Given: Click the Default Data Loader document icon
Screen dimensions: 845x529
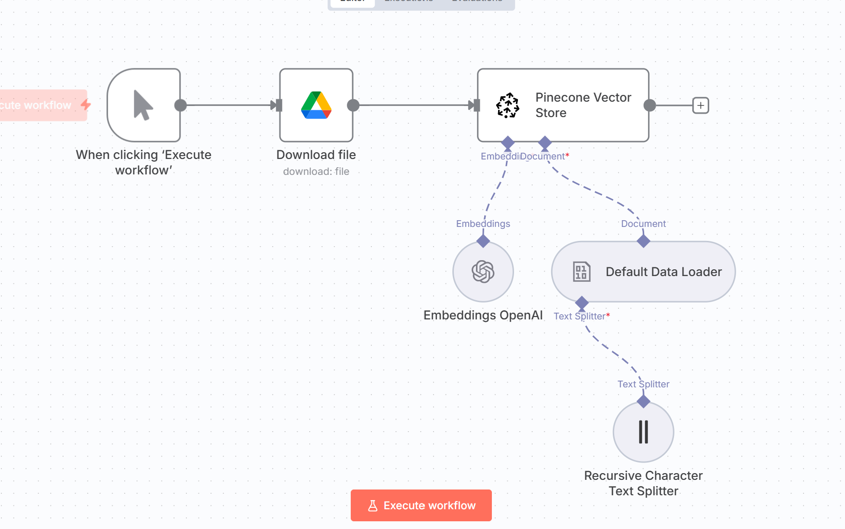Looking at the screenshot, I should tap(581, 272).
